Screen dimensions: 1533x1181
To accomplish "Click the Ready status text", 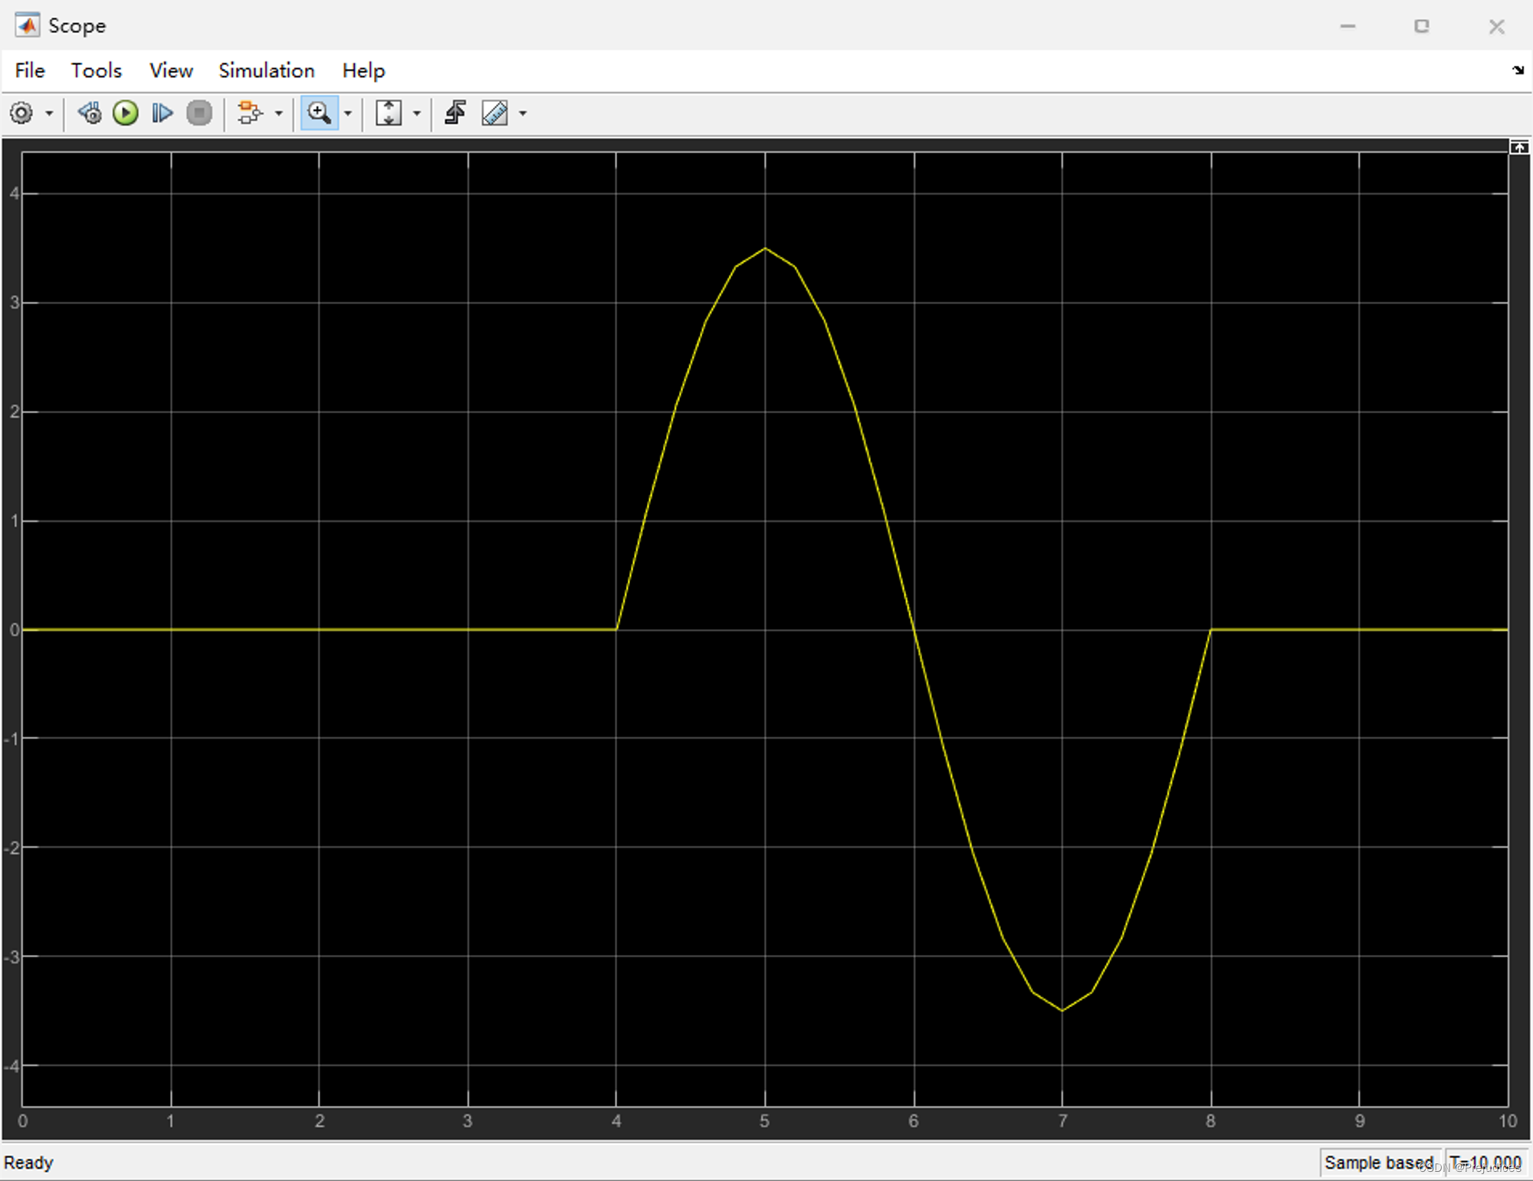I will pyautogui.click(x=28, y=1163).
